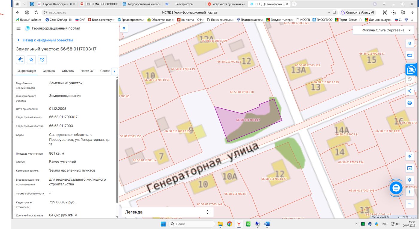Viewport: 419px width, 229px height.
Task: Switch to the Состав tab
Action: [105, 71]
